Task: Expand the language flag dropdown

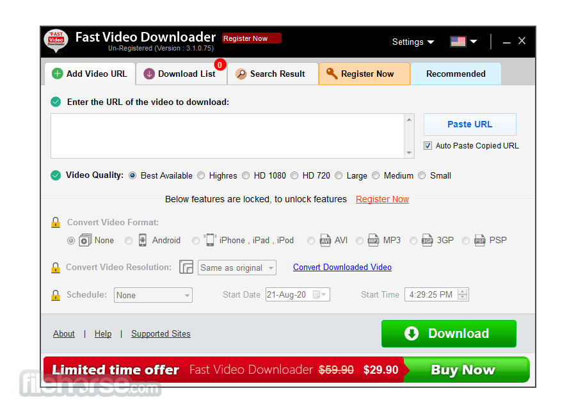Action: pyautogui.click(x=464, y=42)
